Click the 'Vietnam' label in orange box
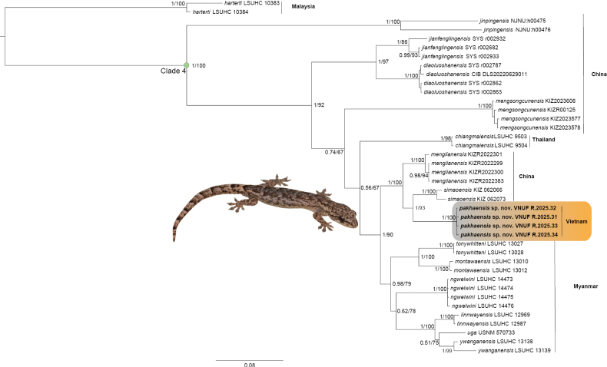The height and width of the screenshot is (367, 607). (576, 222)
